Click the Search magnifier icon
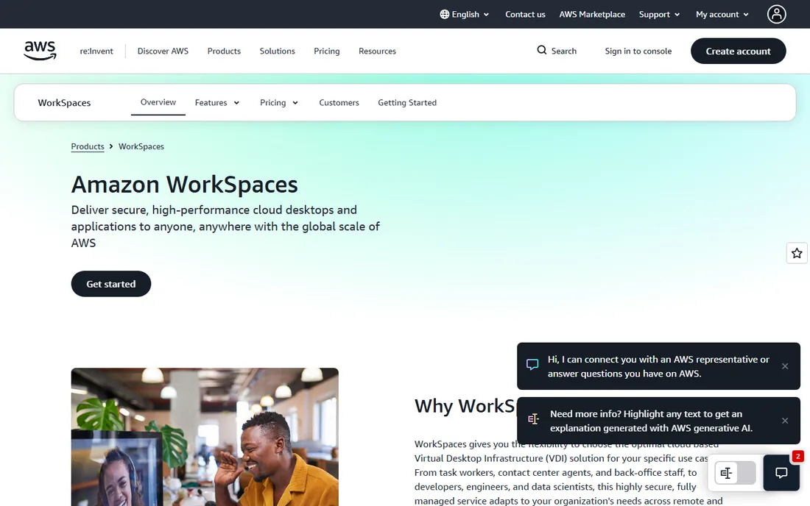 [x=541, y=50]
